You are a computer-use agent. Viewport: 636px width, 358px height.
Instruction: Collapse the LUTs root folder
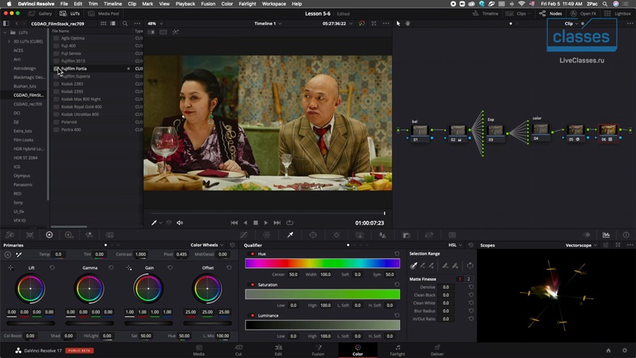[5, 33]
